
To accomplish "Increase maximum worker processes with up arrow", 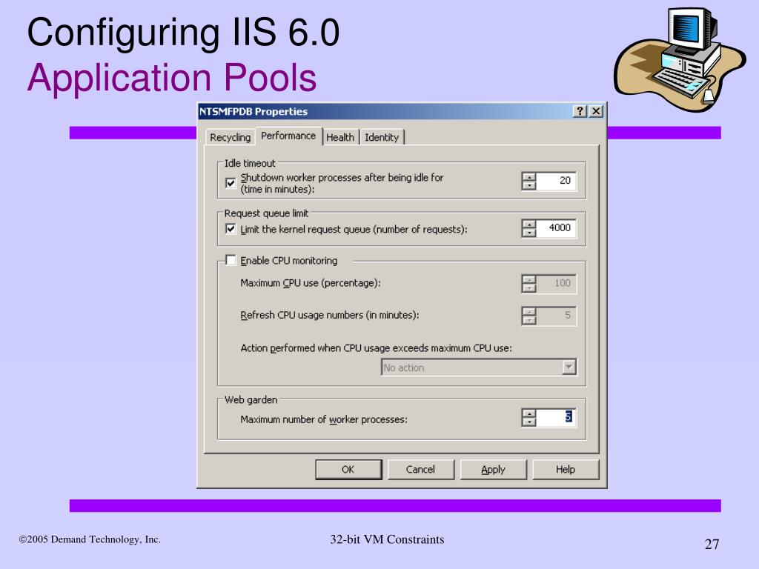I will click(x=529, y=413).
